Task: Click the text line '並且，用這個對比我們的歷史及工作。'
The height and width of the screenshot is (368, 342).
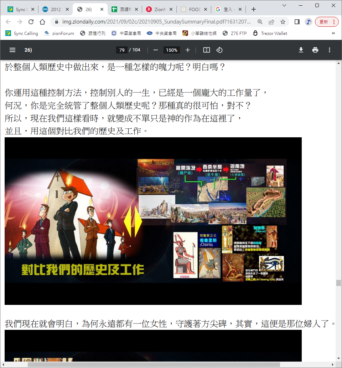Action: 77,131
